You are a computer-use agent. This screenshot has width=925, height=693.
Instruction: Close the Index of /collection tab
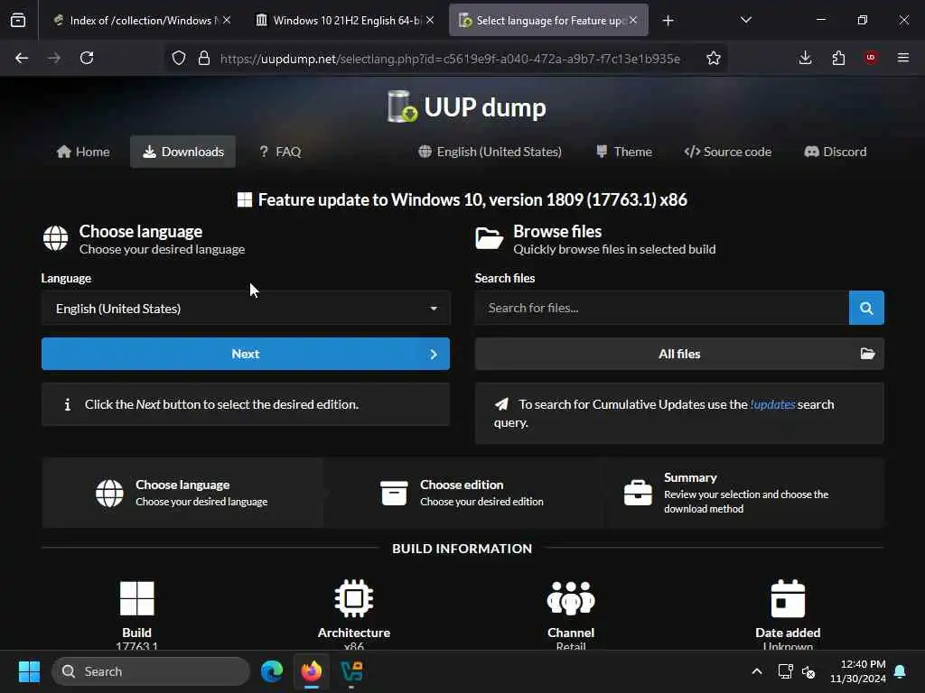click(x=227, y=20)
